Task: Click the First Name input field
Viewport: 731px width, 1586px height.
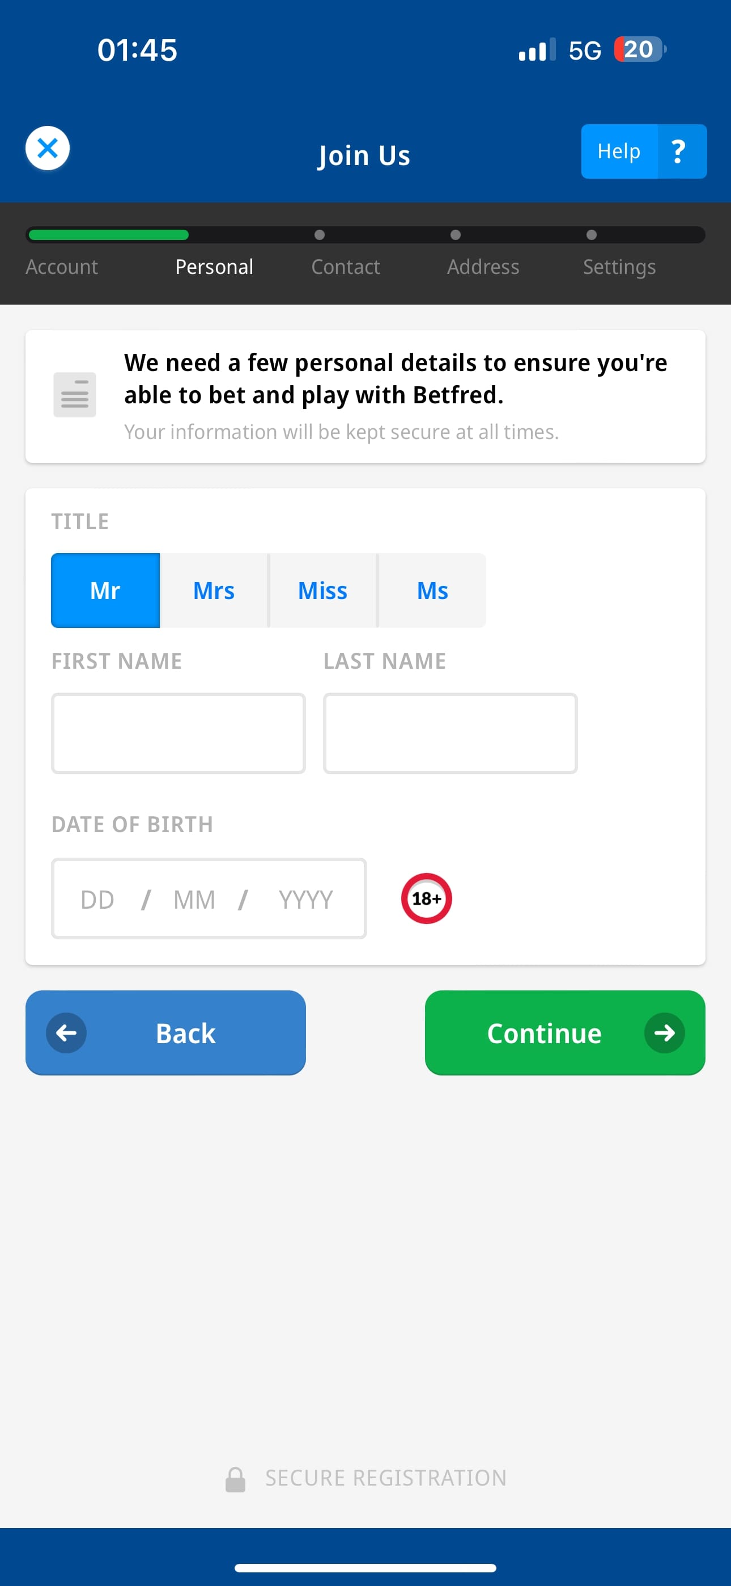Action: pos(178,733)
